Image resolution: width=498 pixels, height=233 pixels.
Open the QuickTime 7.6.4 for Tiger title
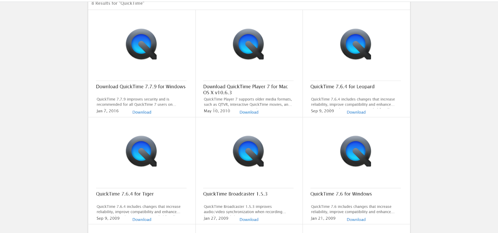pos(125,194)
